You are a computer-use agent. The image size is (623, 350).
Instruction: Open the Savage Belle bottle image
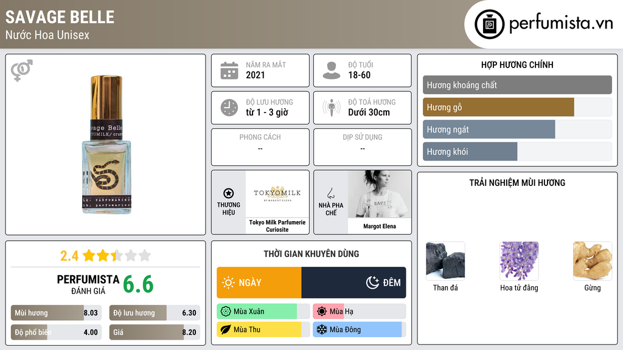click(x=106, y=145)
